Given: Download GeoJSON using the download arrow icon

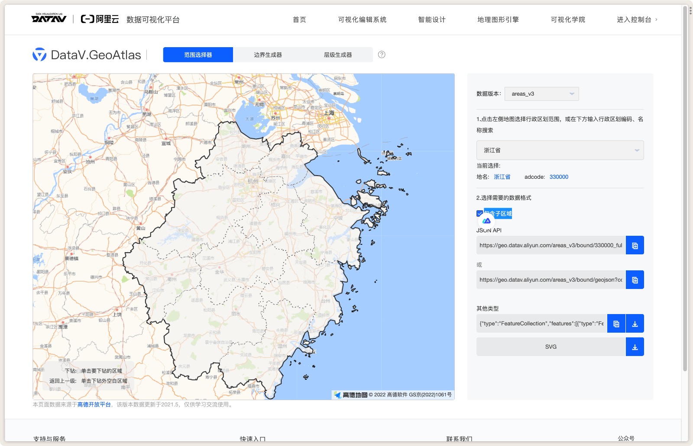Looking at the screenshot, I should click(635, 323).
